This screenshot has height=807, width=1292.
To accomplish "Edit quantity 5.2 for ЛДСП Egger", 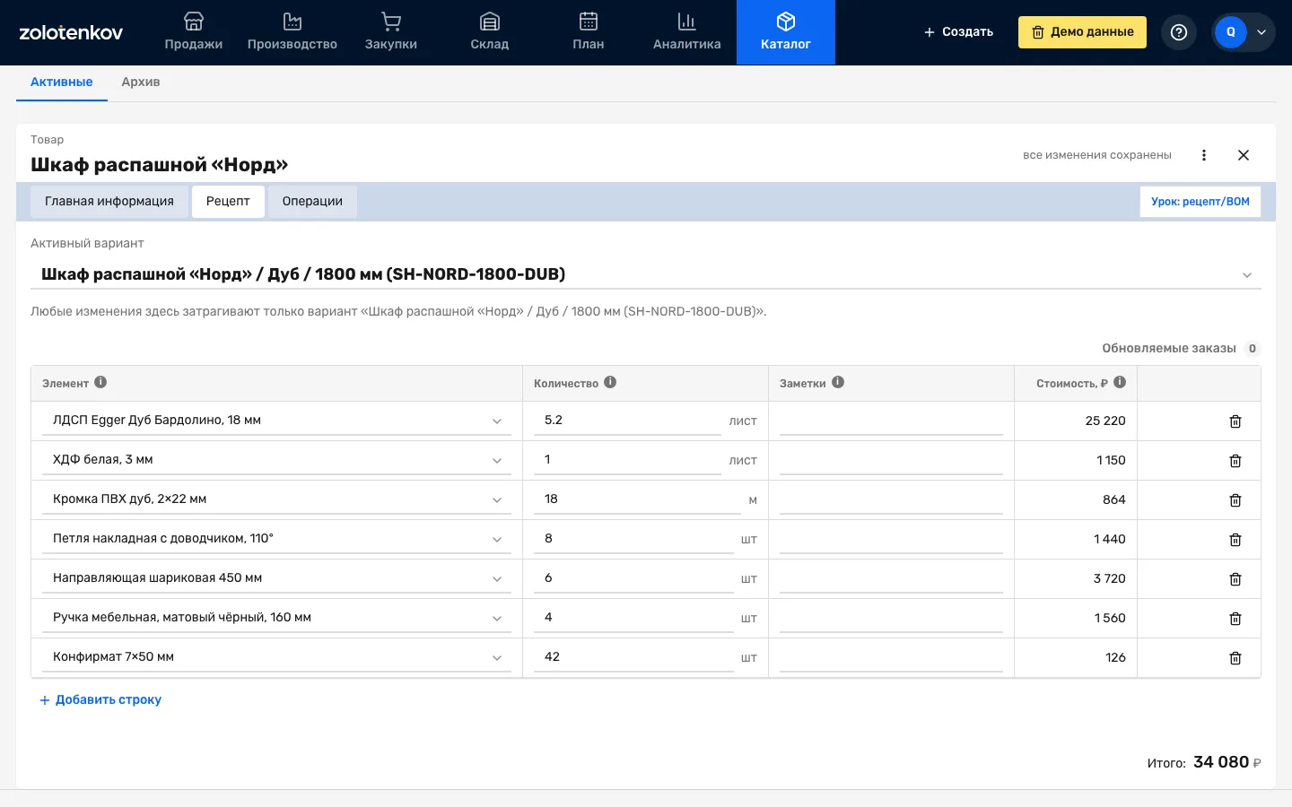I will pyautogui.click(x=627, y=421).
